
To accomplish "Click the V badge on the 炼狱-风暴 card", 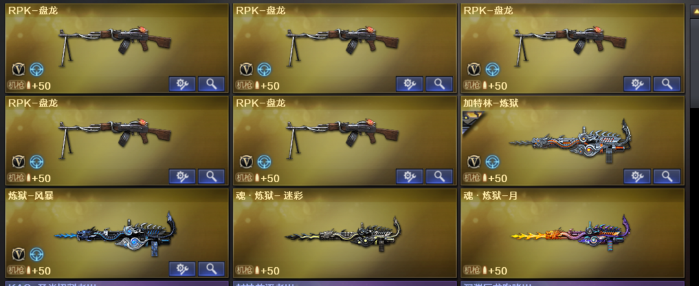I will 18,254.
